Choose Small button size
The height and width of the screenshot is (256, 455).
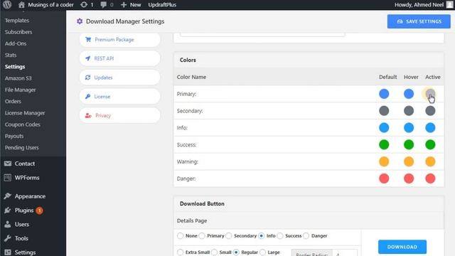[215, 252]
